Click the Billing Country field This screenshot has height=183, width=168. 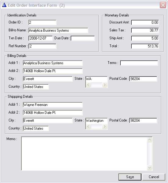click(36, 87)
